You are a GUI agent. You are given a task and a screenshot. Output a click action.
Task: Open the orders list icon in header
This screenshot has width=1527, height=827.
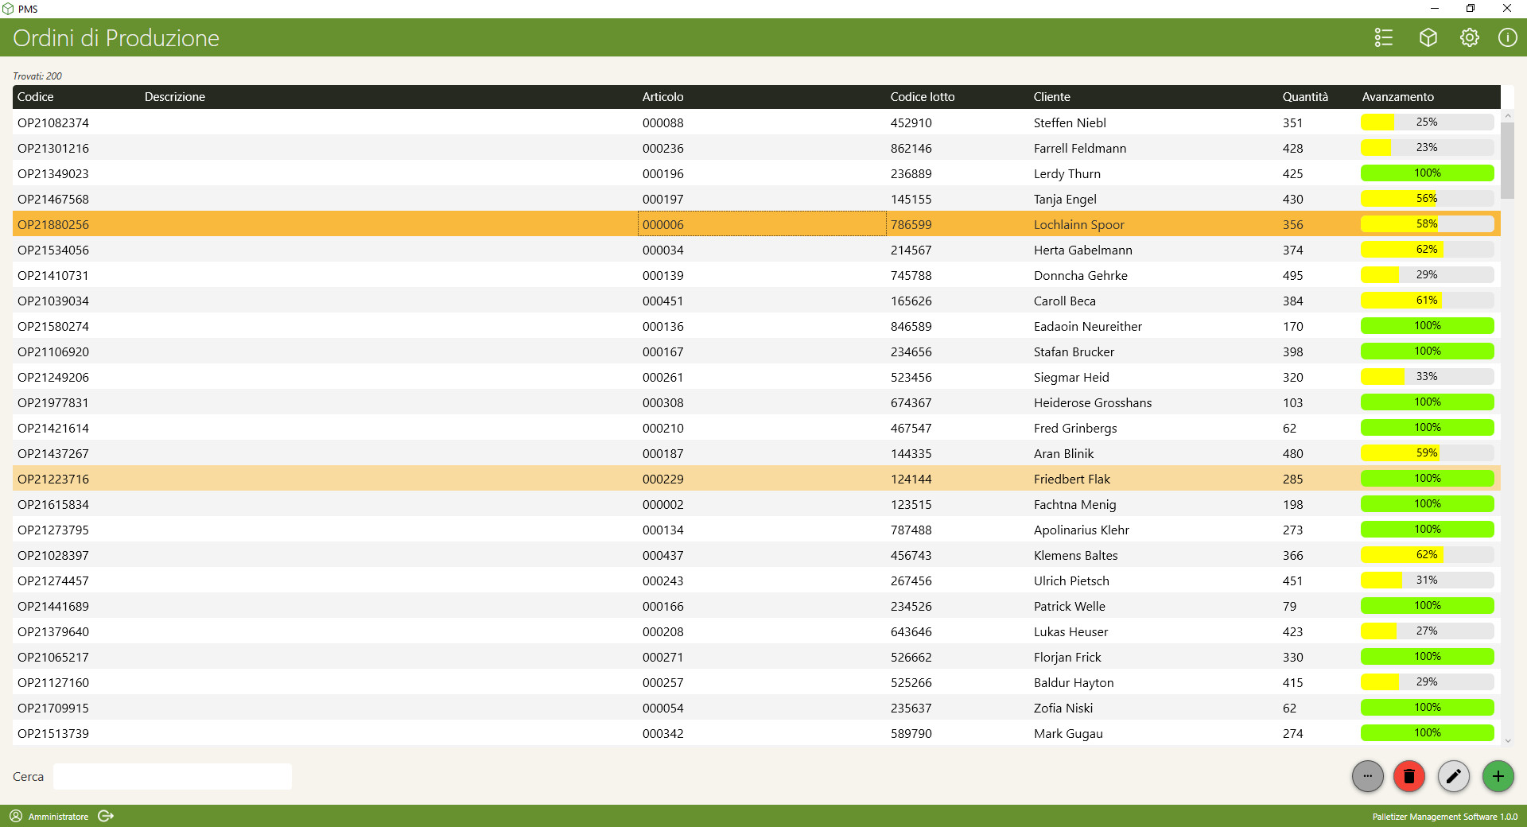click(x=1384, y=37)
